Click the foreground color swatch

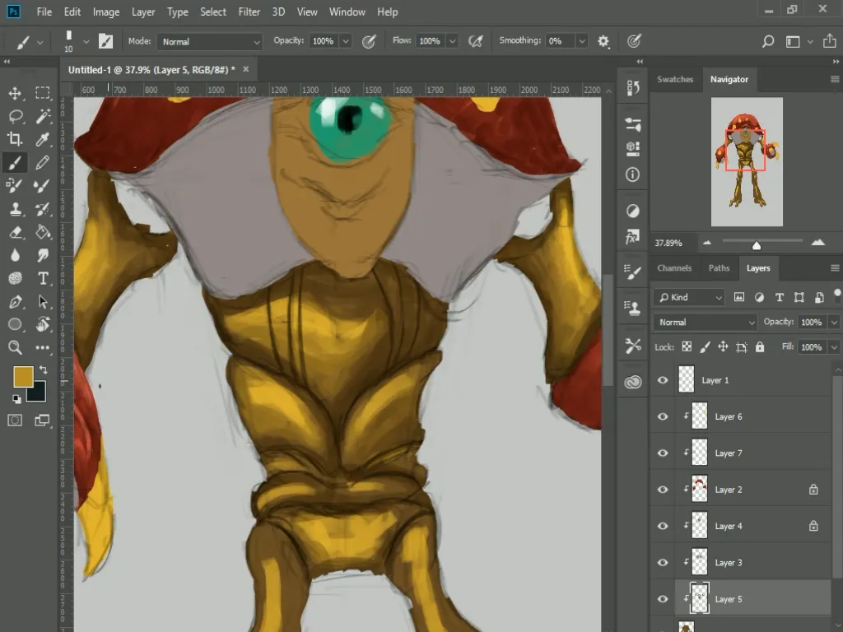[23, 377]
